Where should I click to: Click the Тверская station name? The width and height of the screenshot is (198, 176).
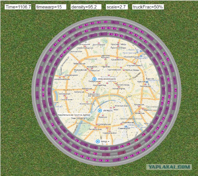tap(95, 71)
